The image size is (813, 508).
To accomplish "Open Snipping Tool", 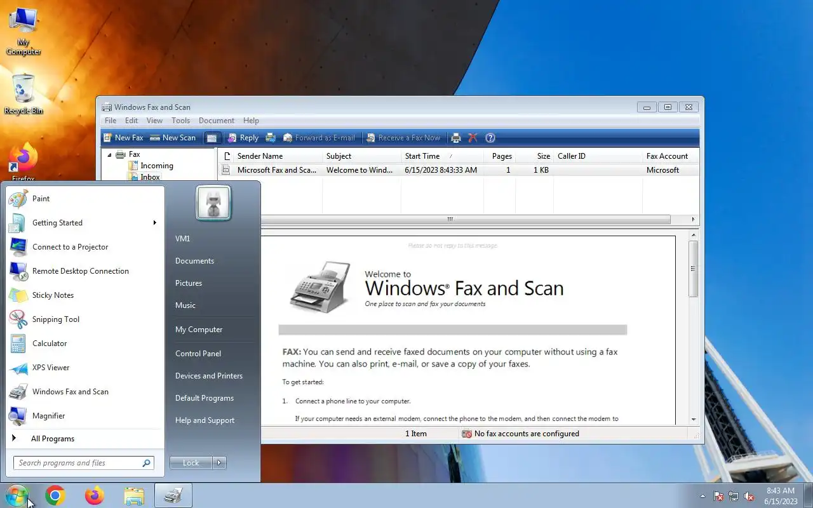I will (x=85, y=319).
